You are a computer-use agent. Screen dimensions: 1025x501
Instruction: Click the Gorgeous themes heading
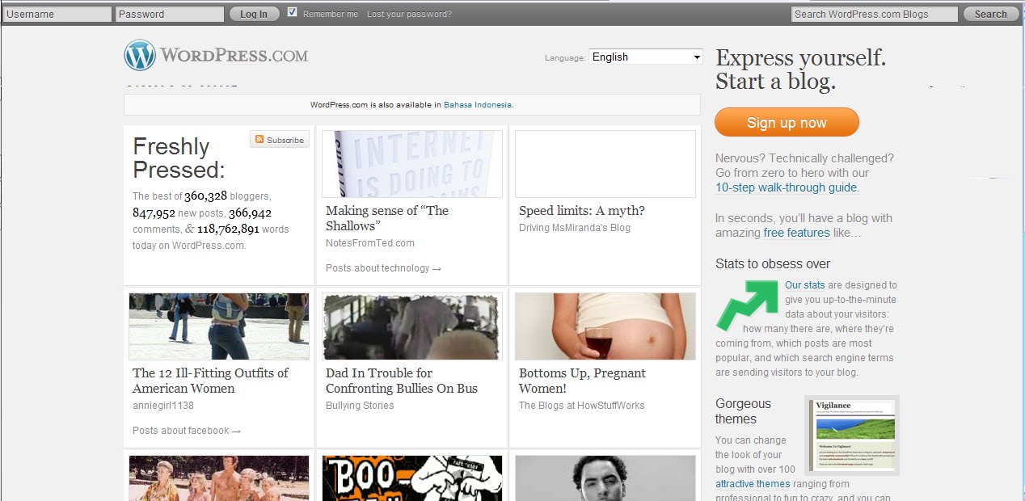click(744, 411)
